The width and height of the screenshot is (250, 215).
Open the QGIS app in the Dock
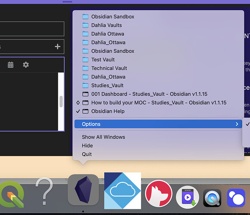point(12,194)
